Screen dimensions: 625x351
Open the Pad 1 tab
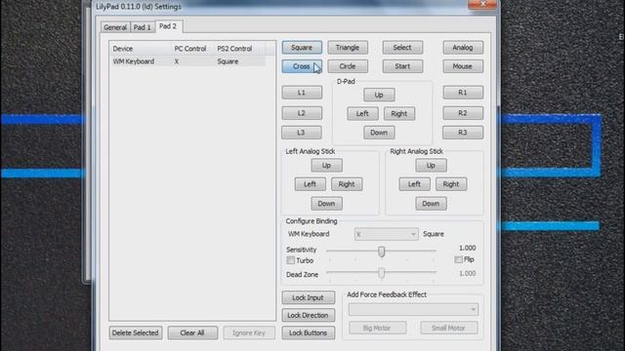(x=143, y=27)
